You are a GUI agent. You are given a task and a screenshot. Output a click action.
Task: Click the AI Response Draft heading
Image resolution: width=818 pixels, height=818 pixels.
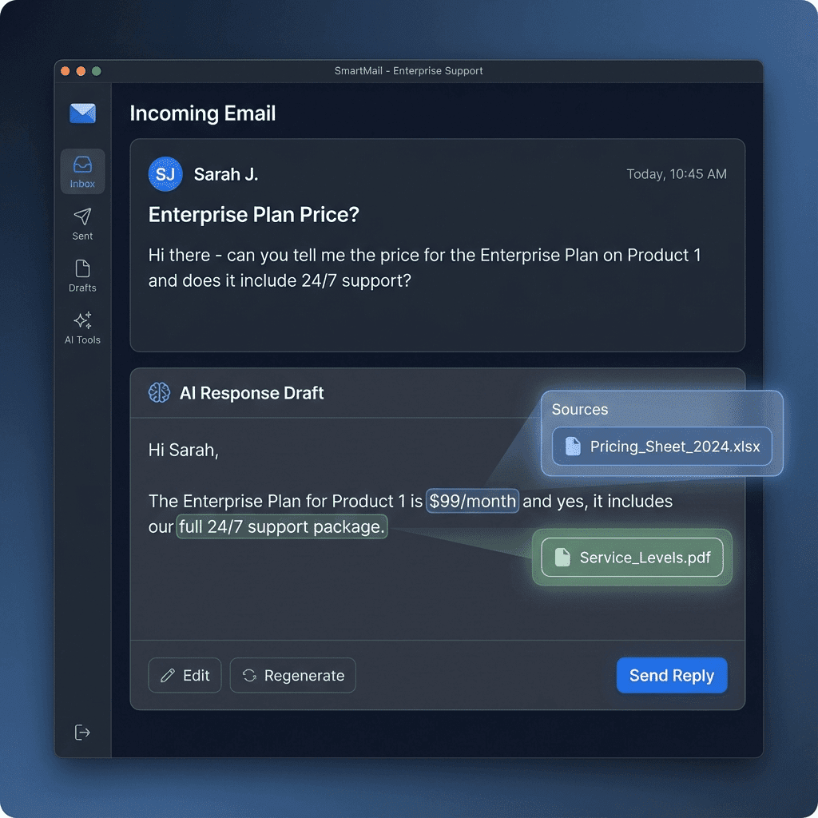[252, 393]
